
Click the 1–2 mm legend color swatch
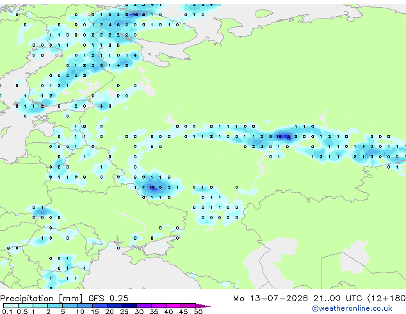pos(40,306)
